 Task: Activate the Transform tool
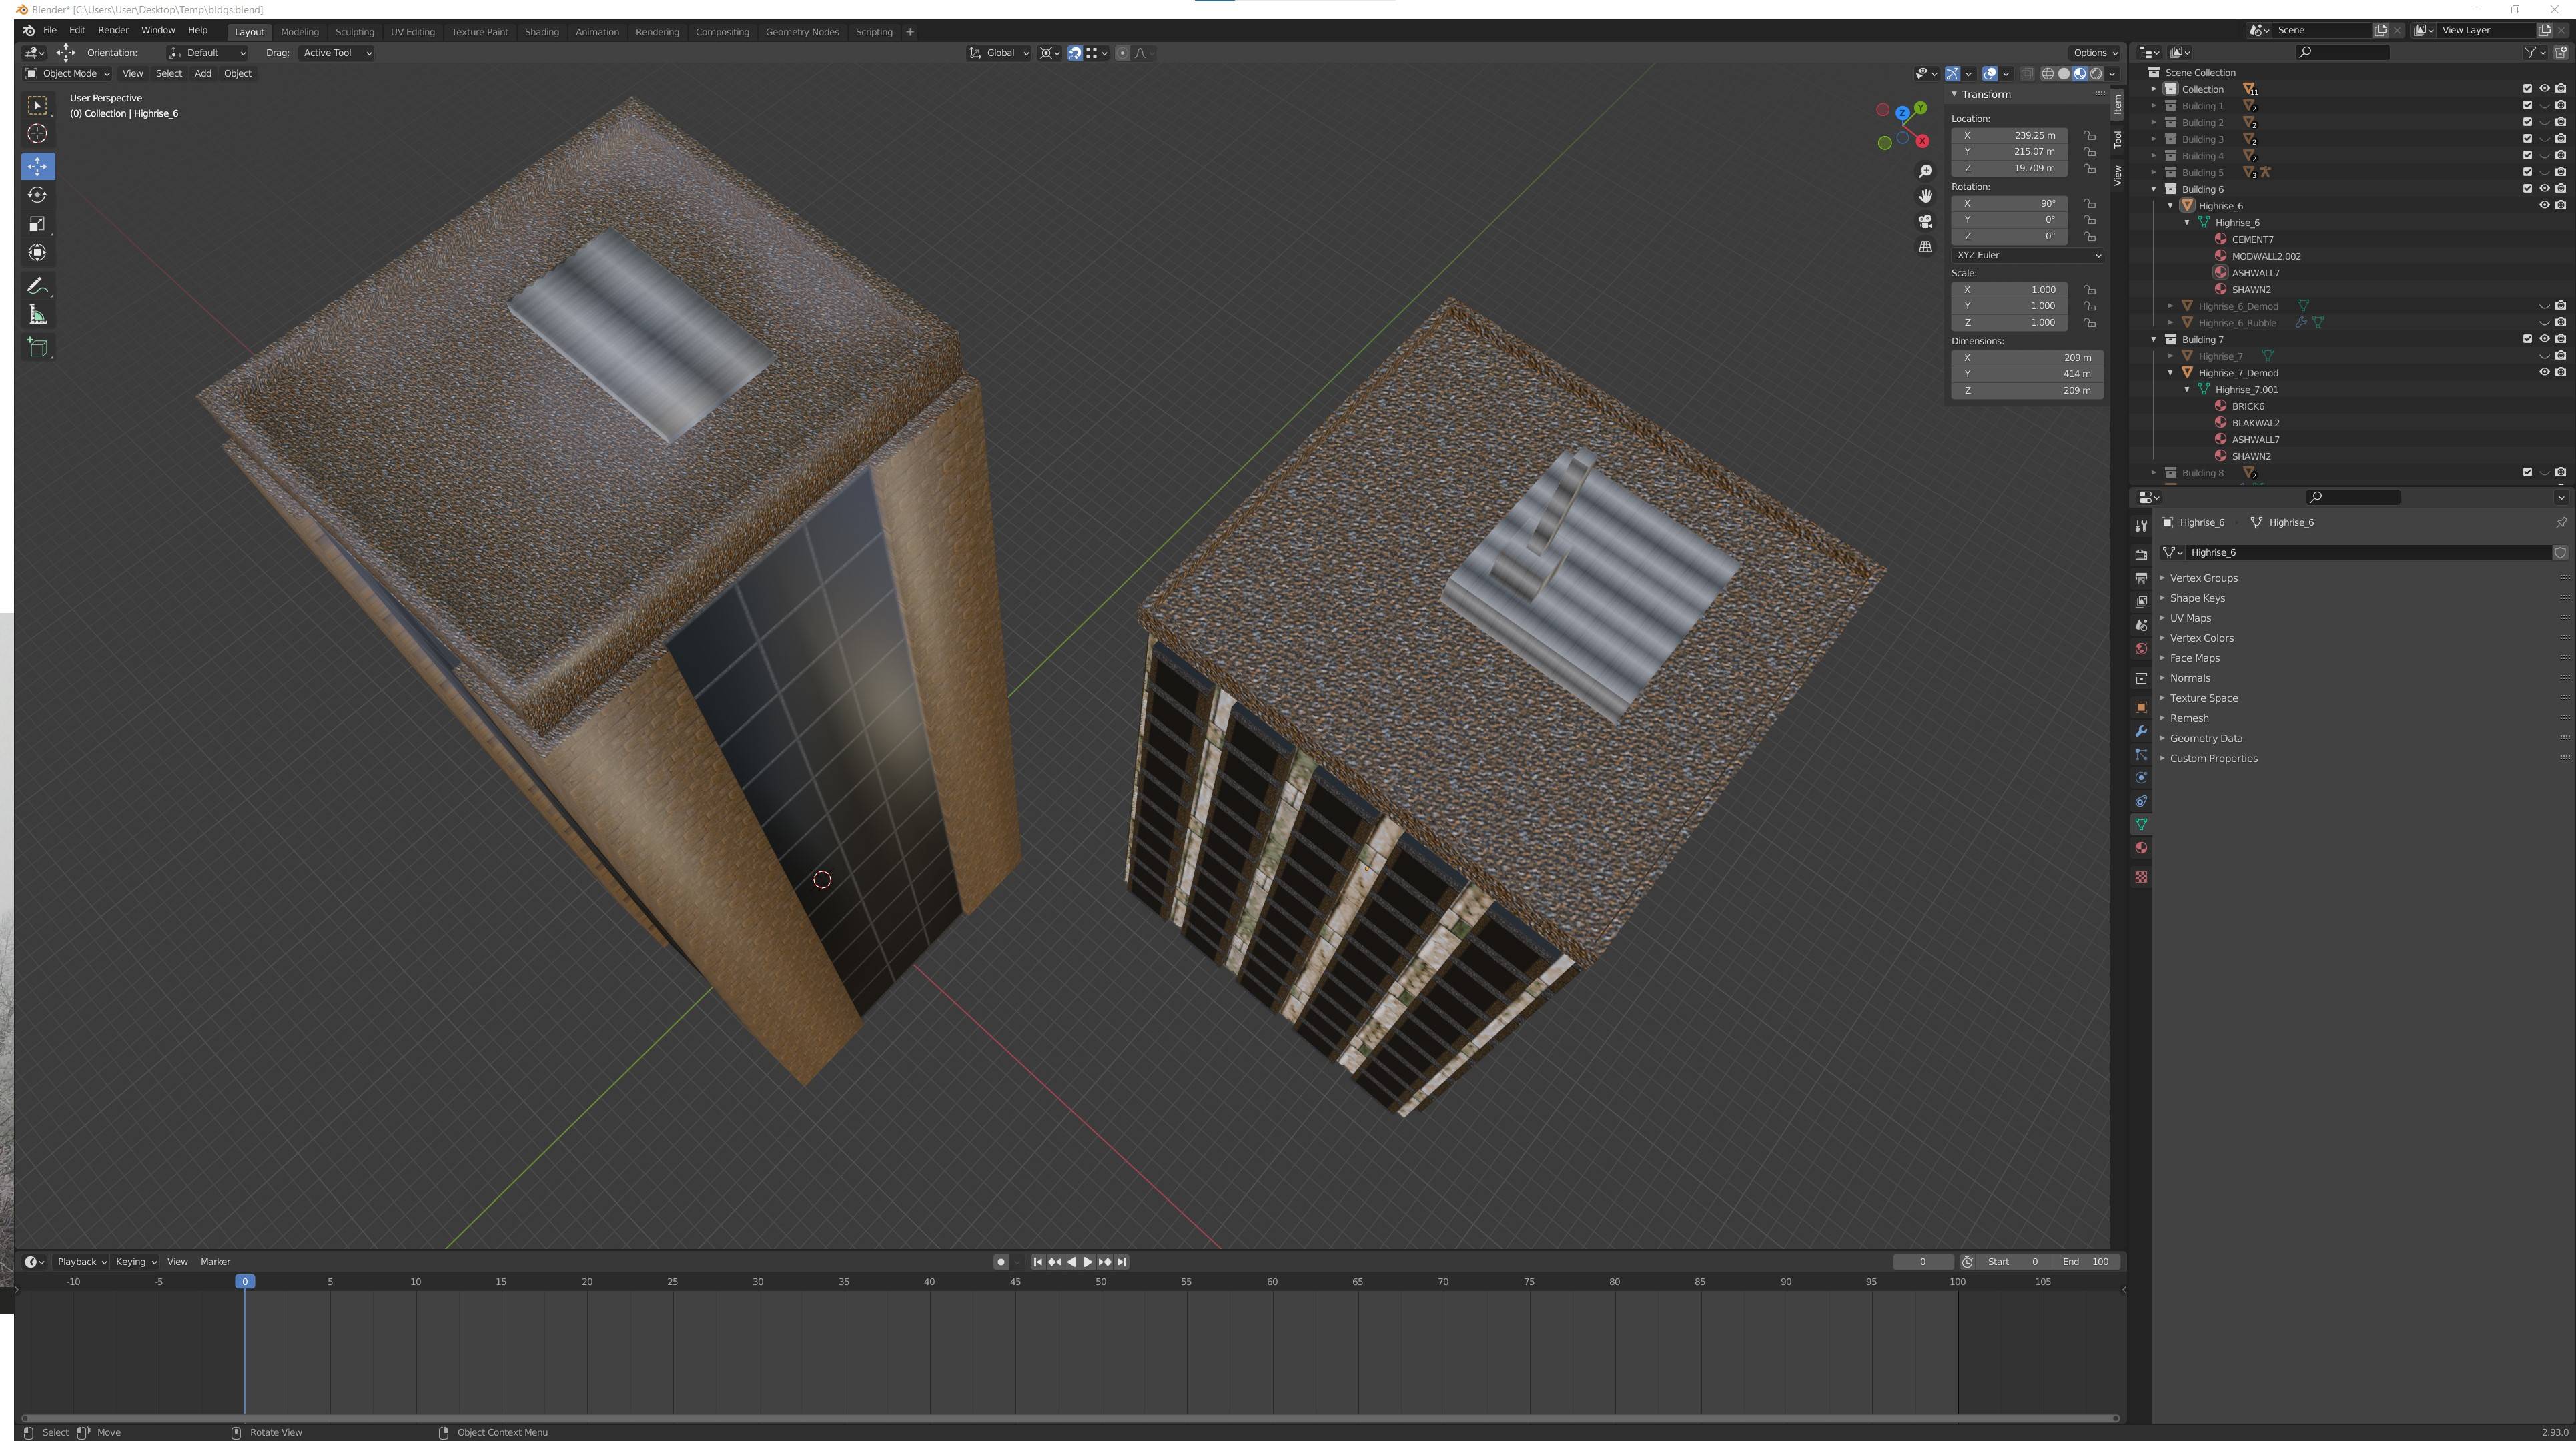(x=37, y=253)
